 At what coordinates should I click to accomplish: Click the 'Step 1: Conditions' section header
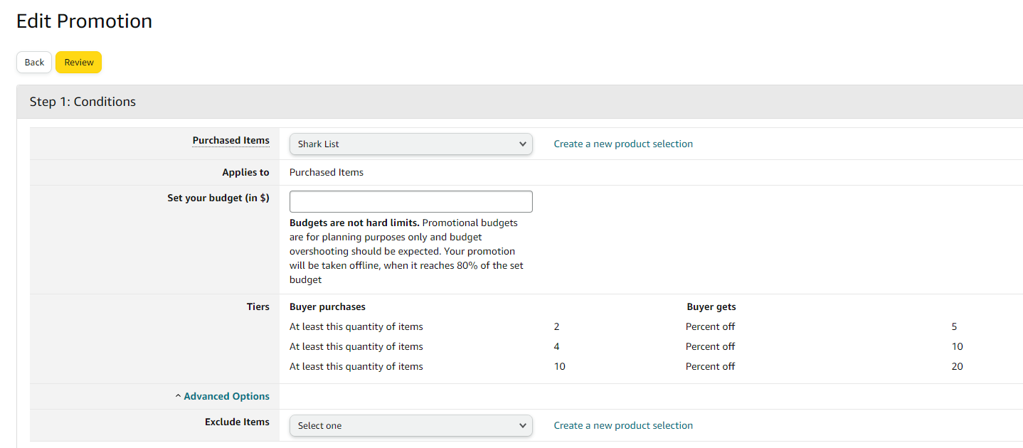pos(83,102)
